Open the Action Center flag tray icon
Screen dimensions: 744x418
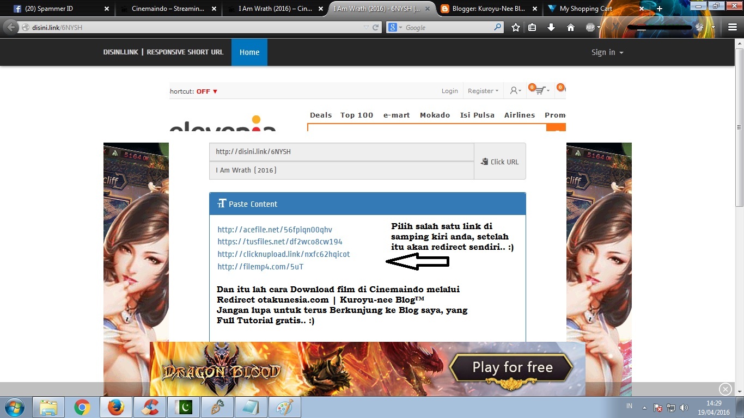pyautogui.click(x=658, y=407)
